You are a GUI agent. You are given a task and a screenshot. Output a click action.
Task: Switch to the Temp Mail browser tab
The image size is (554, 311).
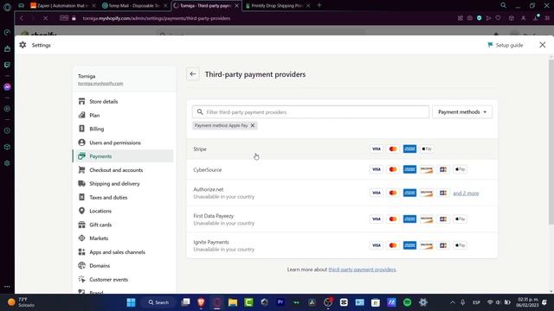134,6
